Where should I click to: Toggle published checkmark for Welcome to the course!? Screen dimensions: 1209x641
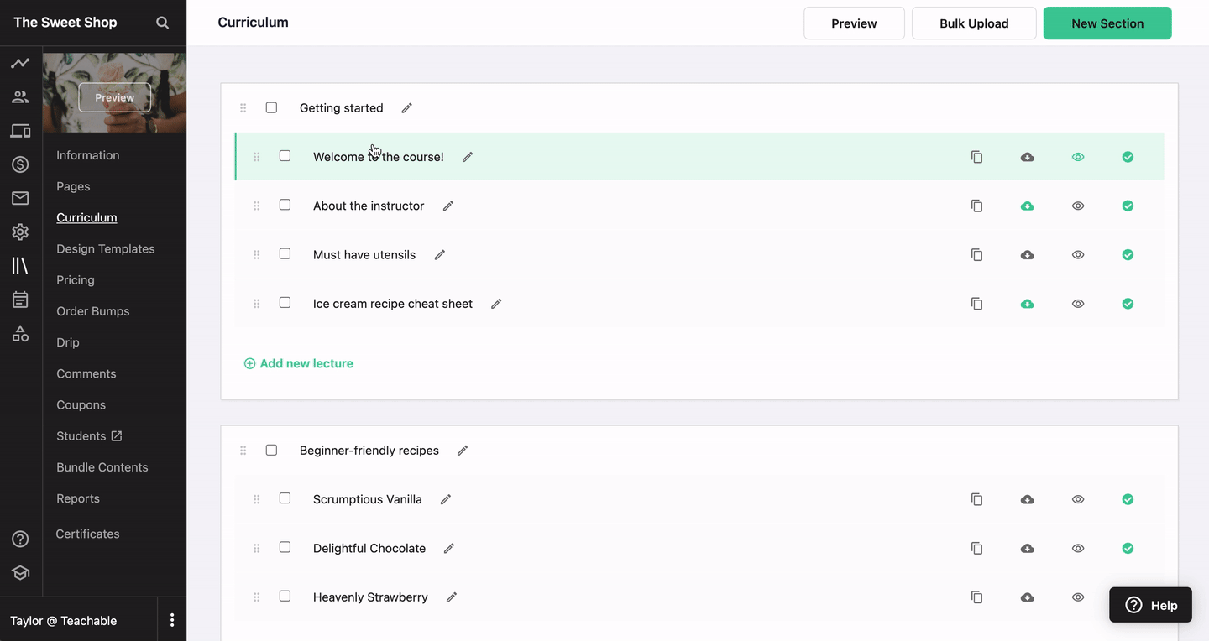point(1128,157)
